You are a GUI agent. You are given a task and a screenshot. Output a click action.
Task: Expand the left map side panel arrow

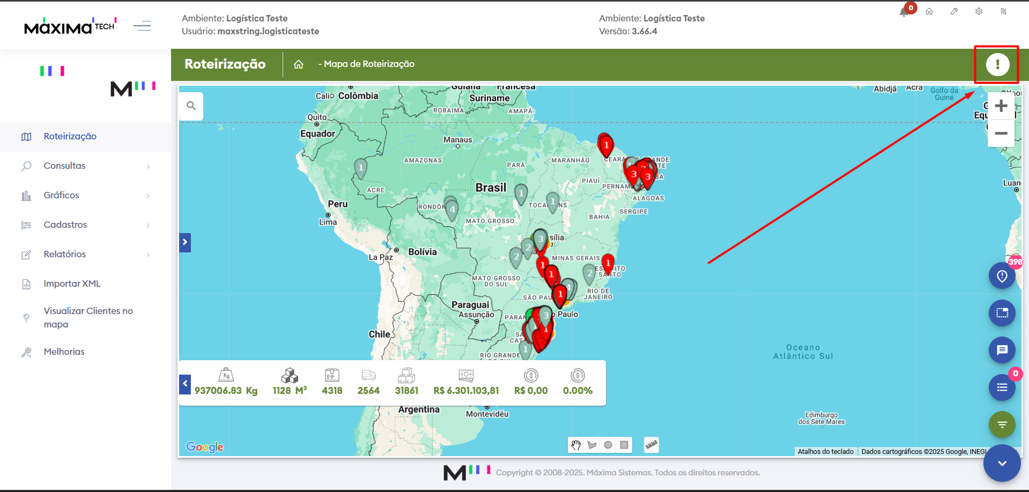[x=185, y=242]
